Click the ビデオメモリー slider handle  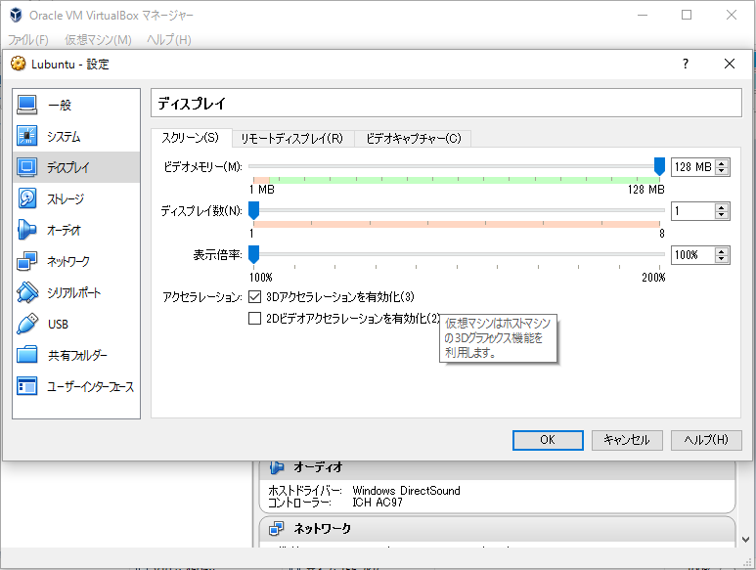[x=659, y=166]
